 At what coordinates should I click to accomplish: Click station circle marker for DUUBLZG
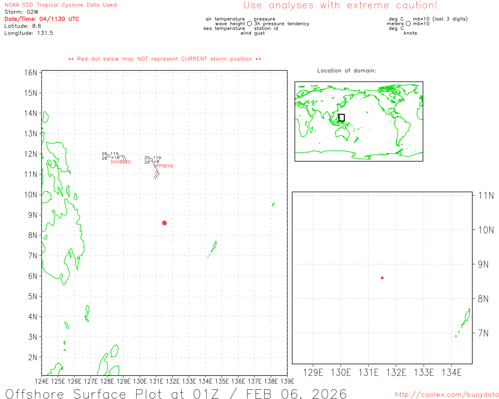(109, 156)
